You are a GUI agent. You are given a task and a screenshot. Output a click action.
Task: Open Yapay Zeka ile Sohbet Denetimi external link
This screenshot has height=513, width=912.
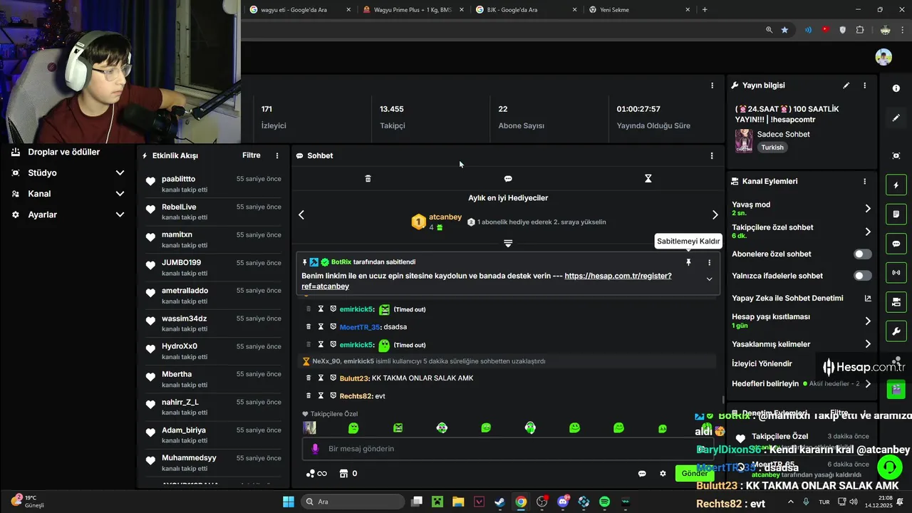[868, 299]
